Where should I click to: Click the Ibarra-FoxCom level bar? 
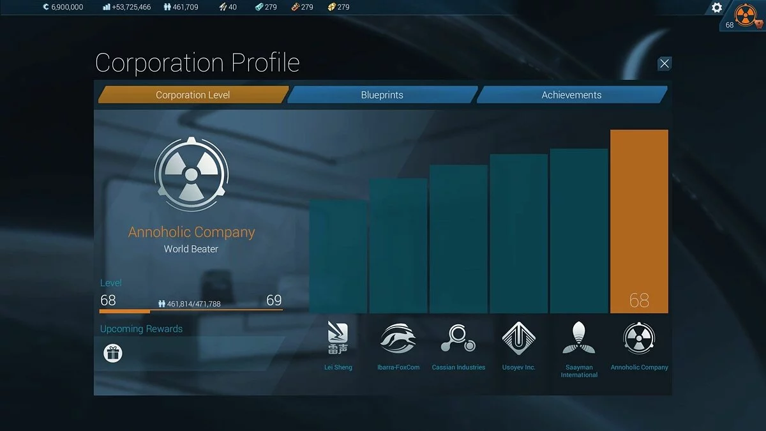[x=398, y=246]
